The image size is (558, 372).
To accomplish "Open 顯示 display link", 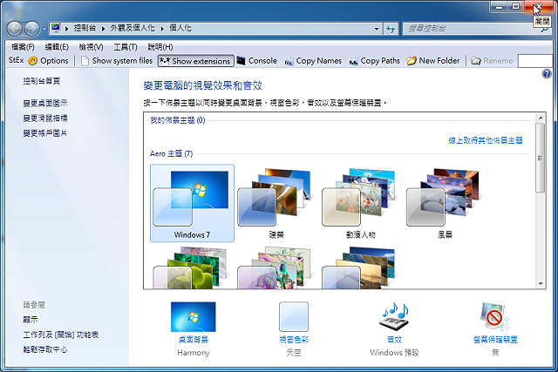I will pos(31,320).
